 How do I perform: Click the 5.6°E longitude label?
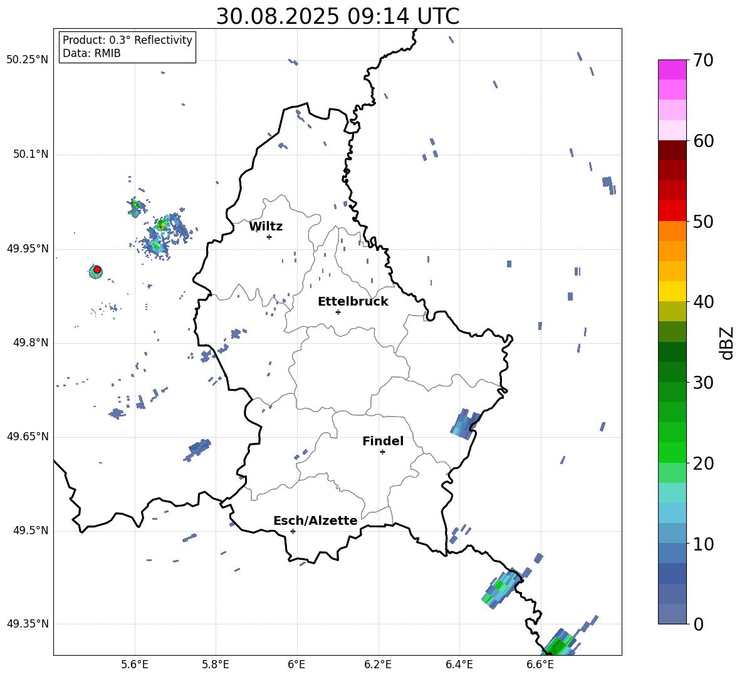(135, 664)
